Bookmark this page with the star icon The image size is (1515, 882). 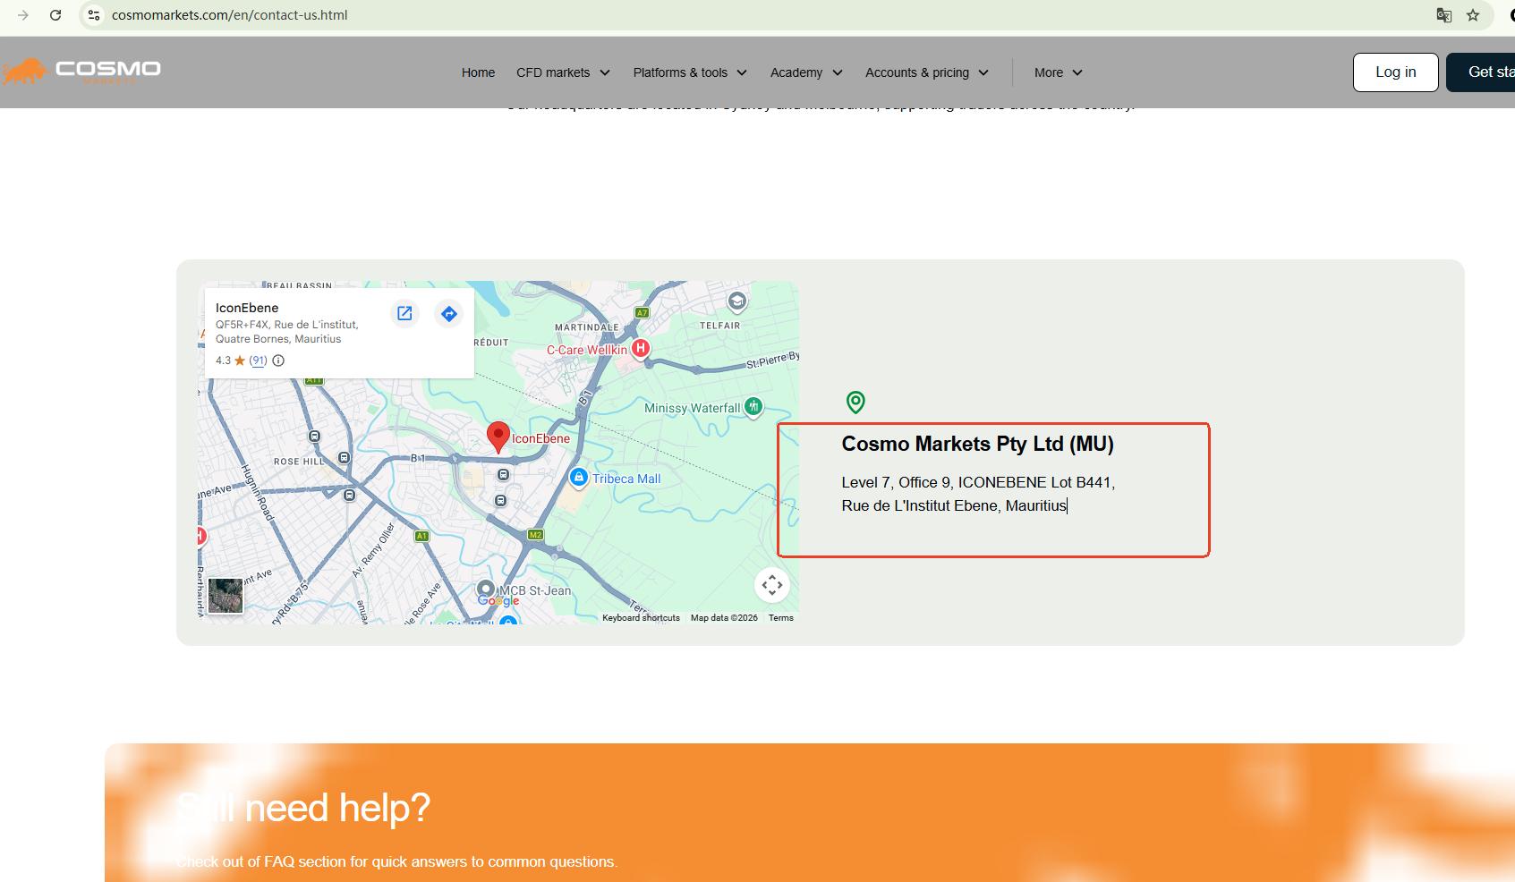pyautogui.click(x=1473, y=15)
